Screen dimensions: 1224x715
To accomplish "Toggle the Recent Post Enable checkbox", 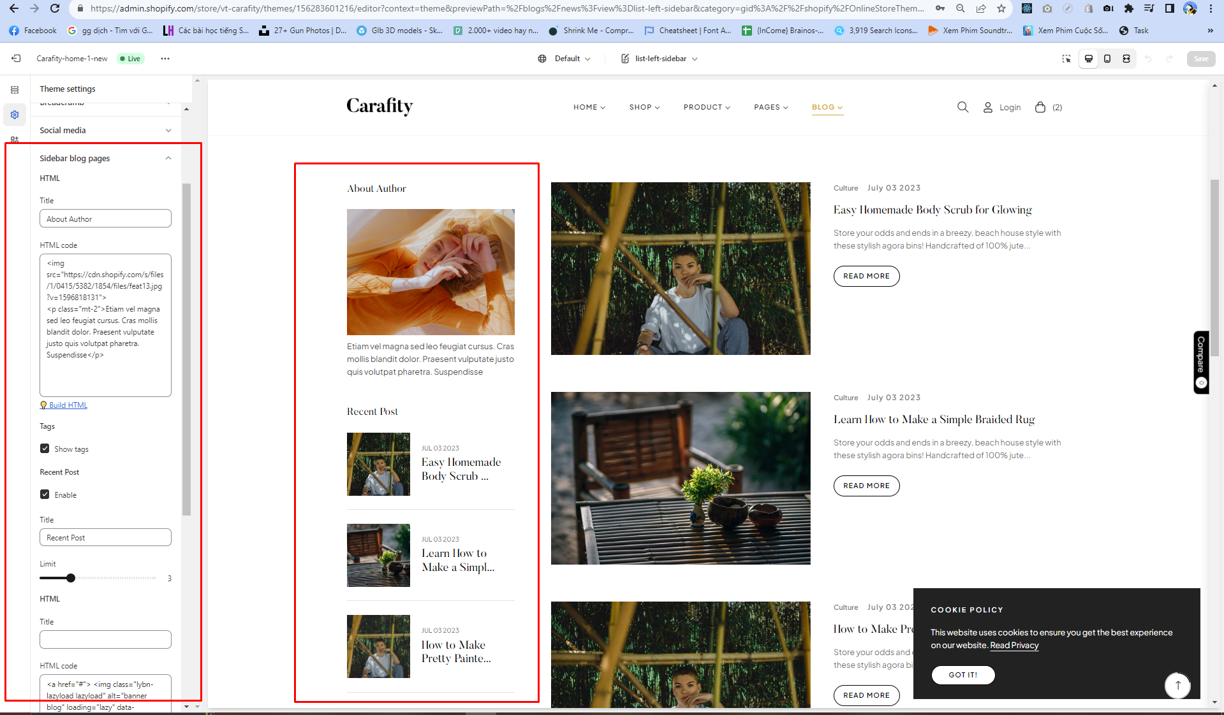I will (45, 495).
